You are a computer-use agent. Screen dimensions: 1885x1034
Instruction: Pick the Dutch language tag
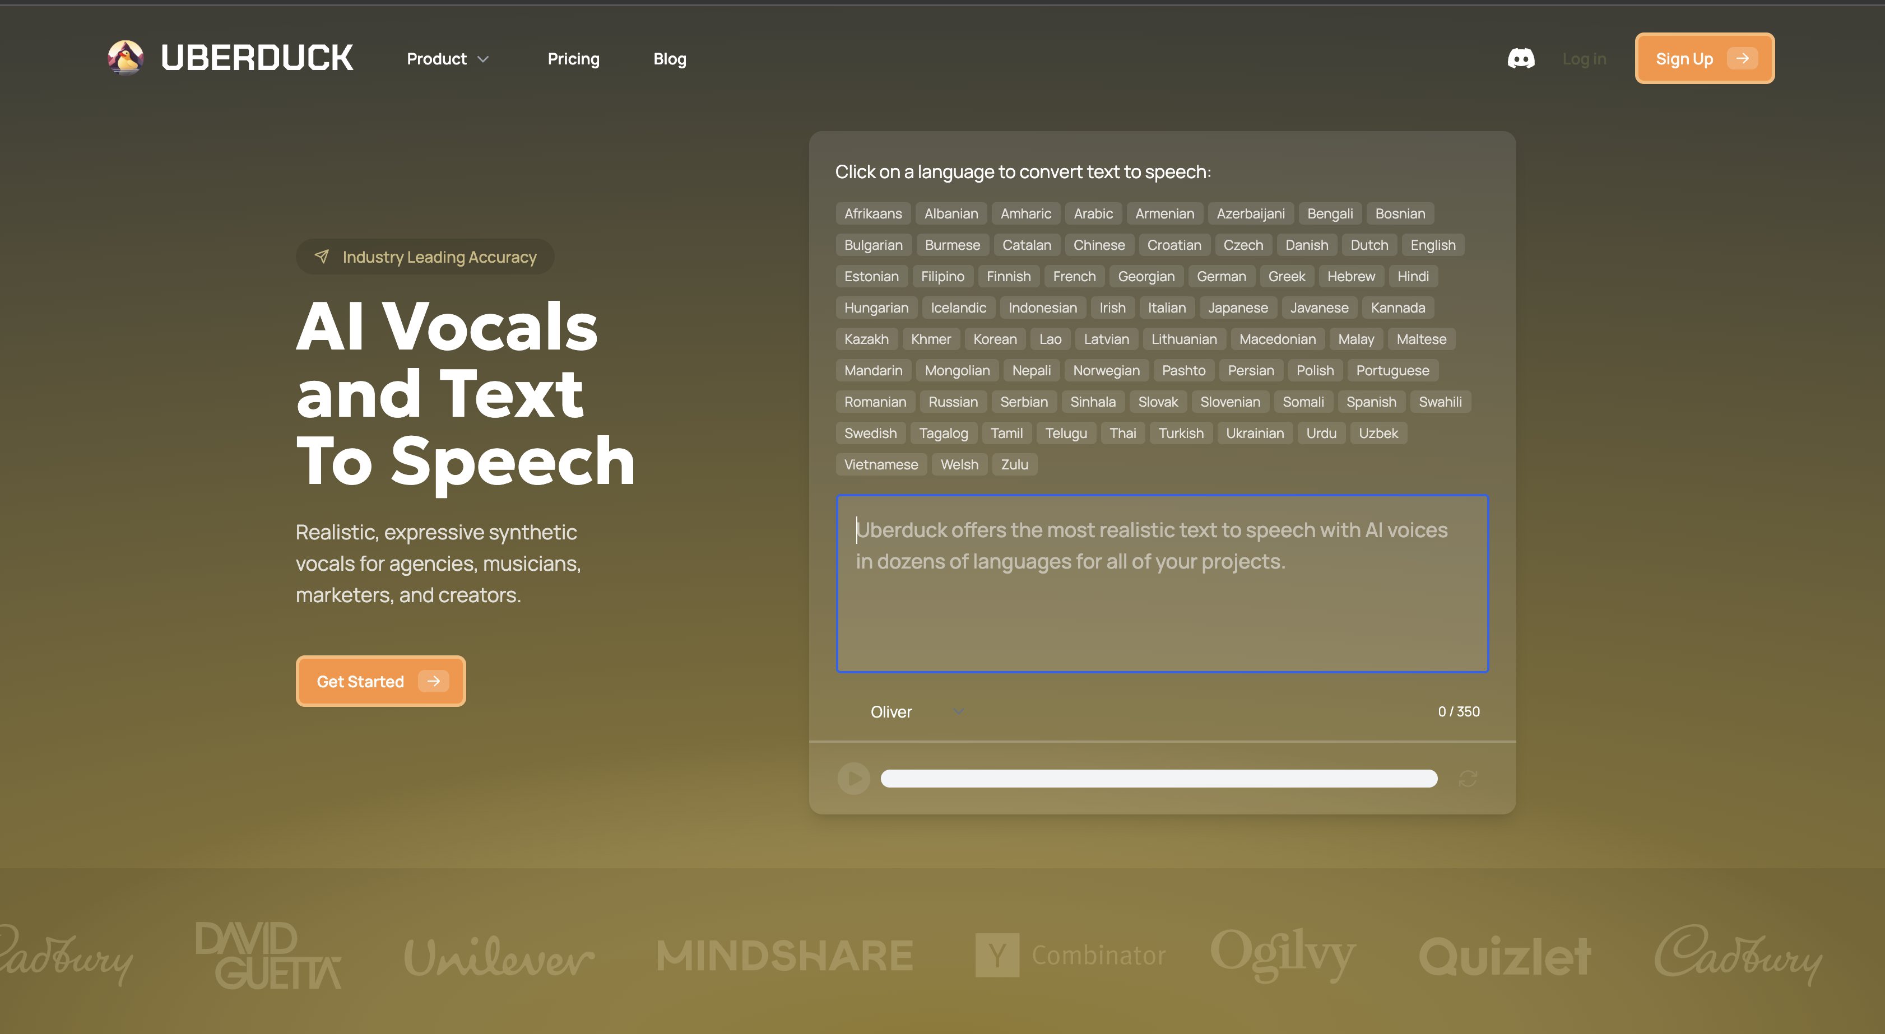coord(1368,245)
